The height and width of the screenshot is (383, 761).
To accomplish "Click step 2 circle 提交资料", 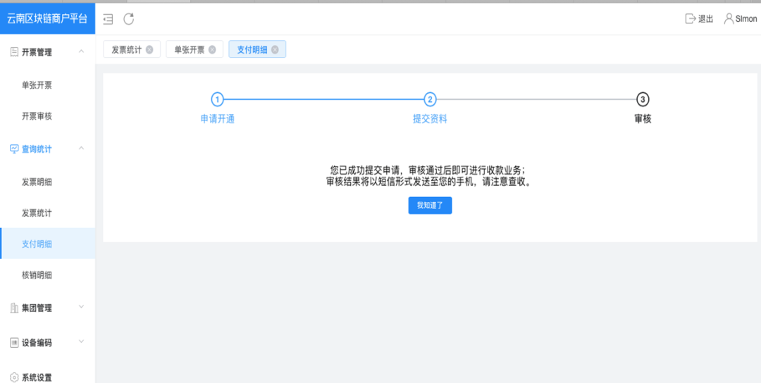I will (x=430, y=99).
